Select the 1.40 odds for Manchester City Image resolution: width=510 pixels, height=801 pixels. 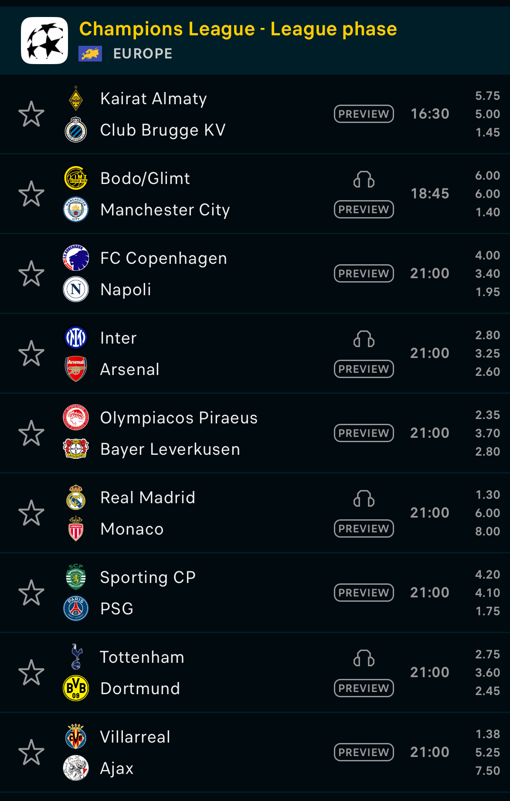tap(487, 212)
